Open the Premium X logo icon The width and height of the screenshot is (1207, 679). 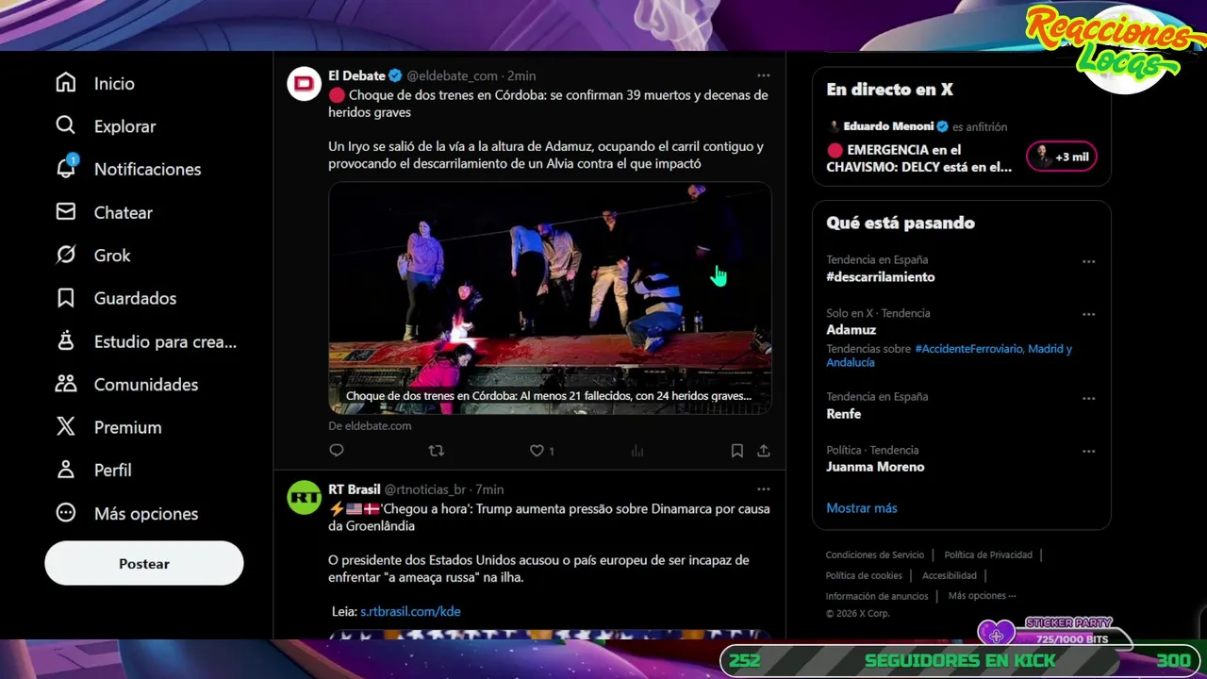(x=65, y=427)
